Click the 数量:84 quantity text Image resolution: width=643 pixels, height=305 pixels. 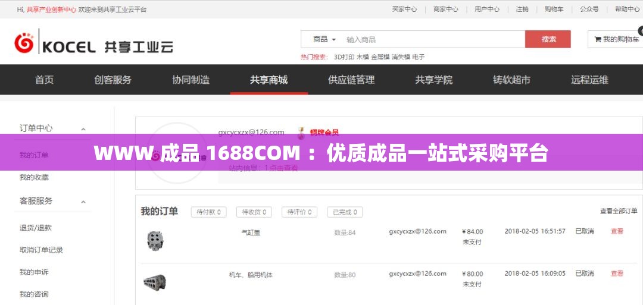point(345,233)
